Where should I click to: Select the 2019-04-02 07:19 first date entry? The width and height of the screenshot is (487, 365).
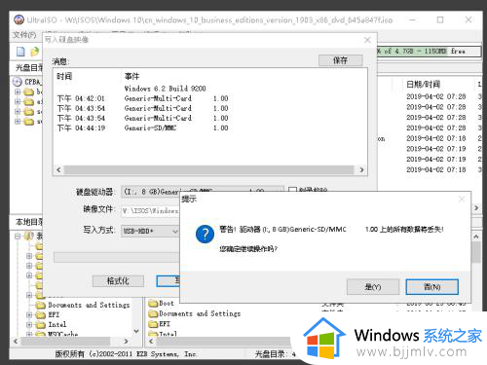(436, 149)
